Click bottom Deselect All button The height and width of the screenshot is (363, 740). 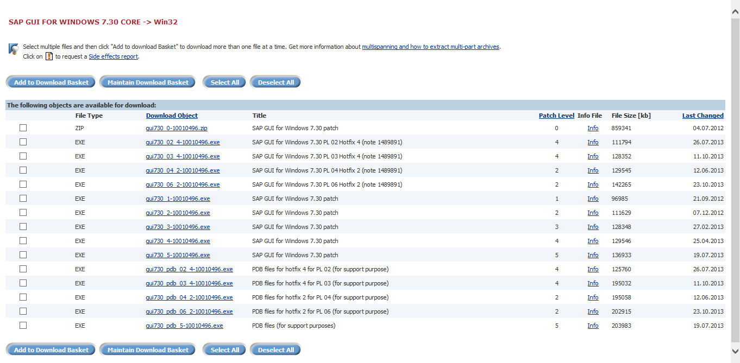pyautogui.click(x=276, y=350)
